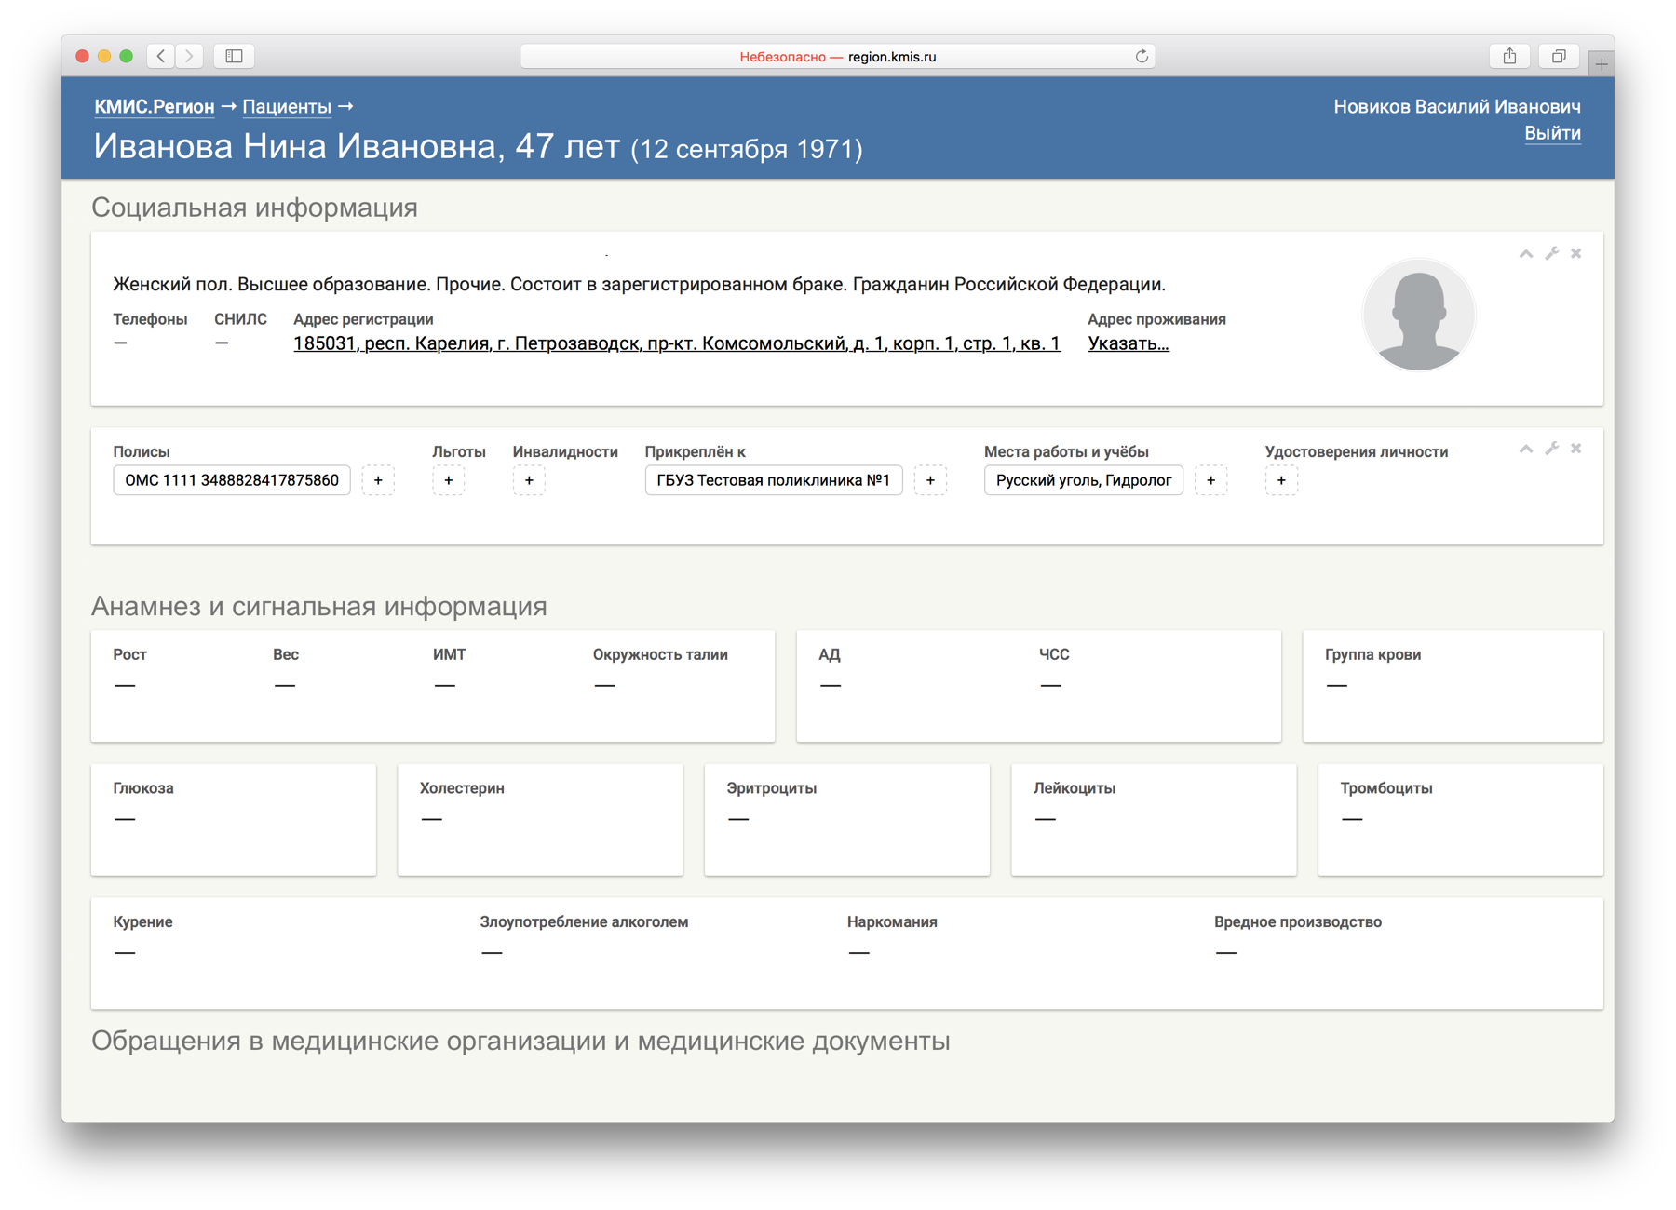This screenshot has width=1676, height=1210.
Task: Open the Холестерин card
Action: coord(540,820)
